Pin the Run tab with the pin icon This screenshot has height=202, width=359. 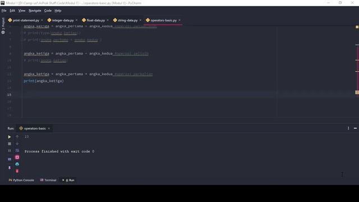tap(10, 168)
